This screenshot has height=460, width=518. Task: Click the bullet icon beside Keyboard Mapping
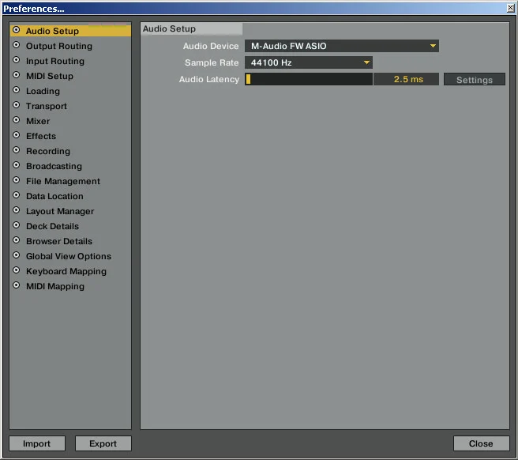16,271
